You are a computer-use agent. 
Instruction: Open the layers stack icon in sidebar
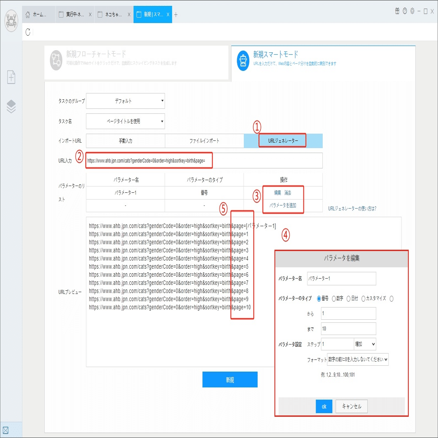[x=11, y=106]
